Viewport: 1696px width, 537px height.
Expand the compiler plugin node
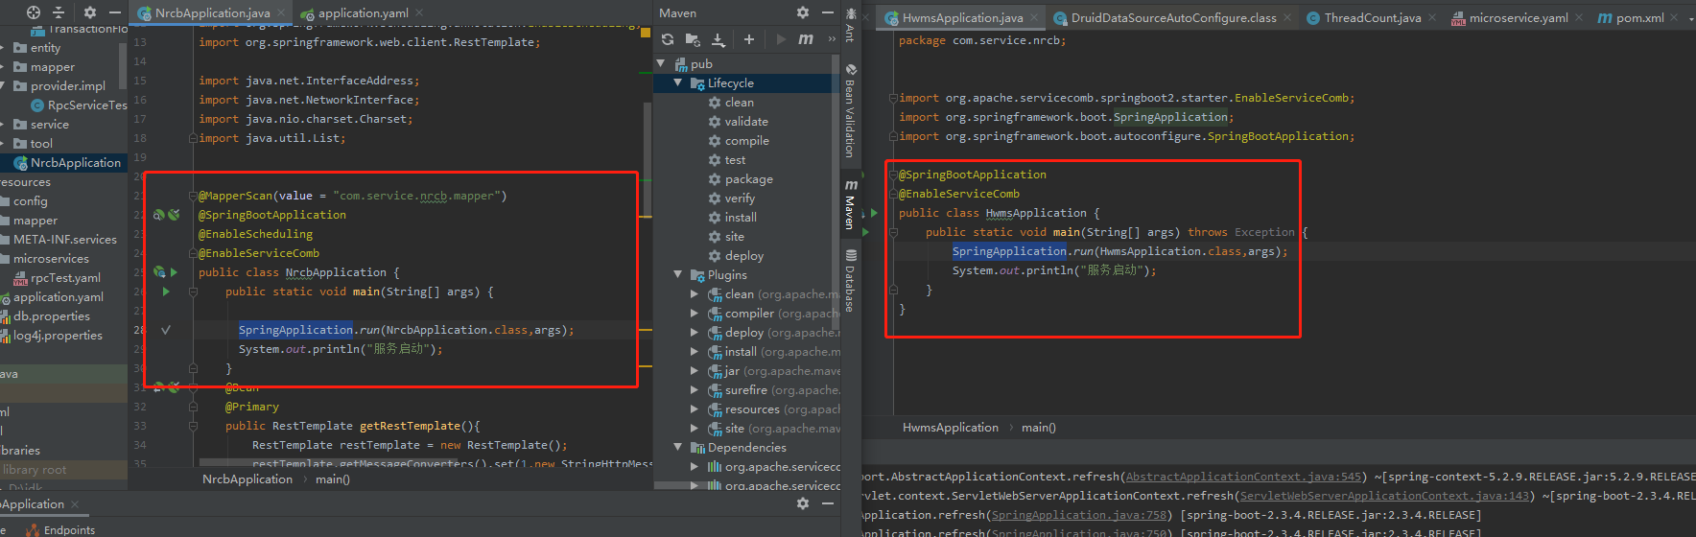(x=695, y=313)
